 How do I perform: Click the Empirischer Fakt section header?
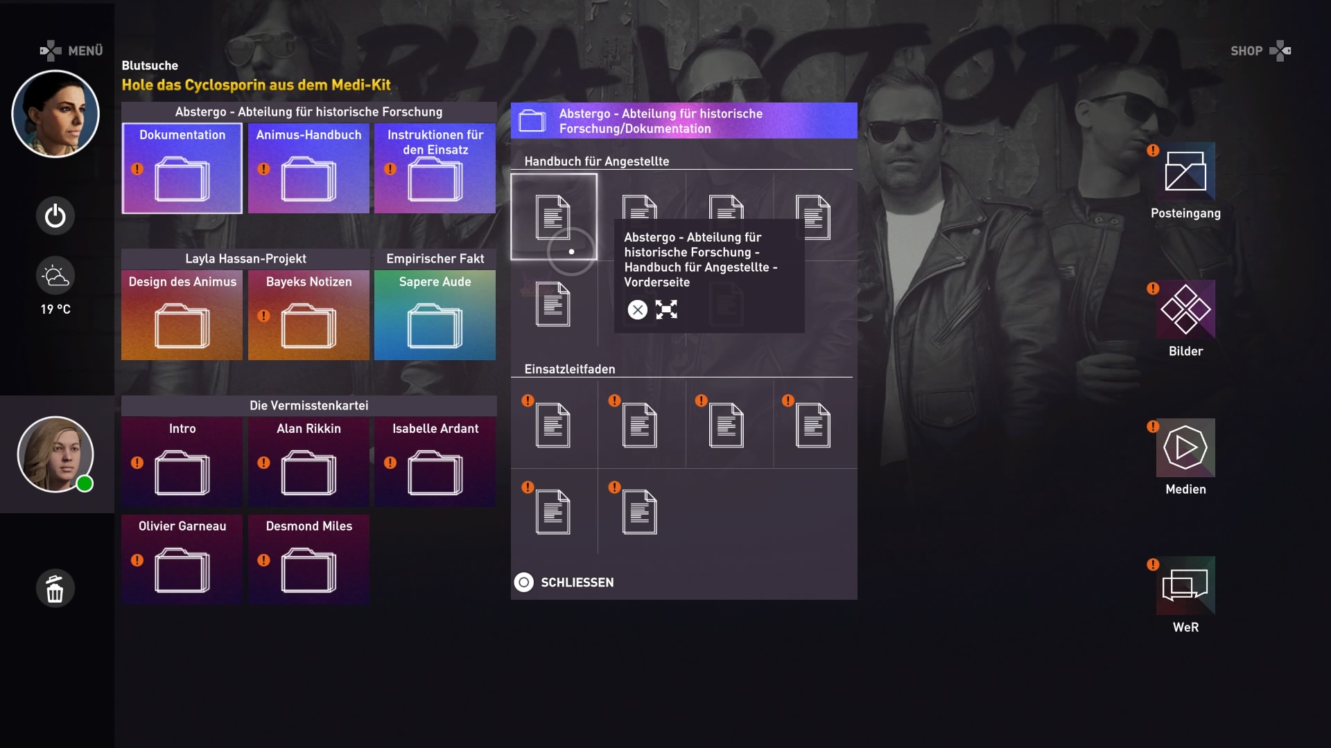[435, 258]
